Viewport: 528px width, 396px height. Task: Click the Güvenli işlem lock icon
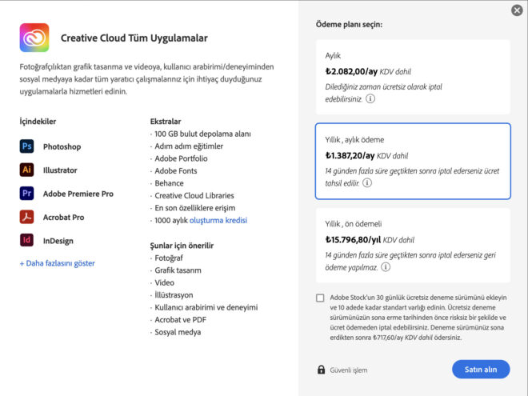[322, 370]
